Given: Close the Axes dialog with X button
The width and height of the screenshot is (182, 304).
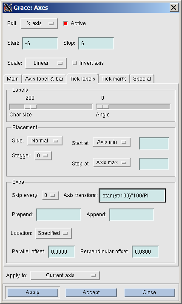Looking at the screenshot, I should click(x=173, y=8).
